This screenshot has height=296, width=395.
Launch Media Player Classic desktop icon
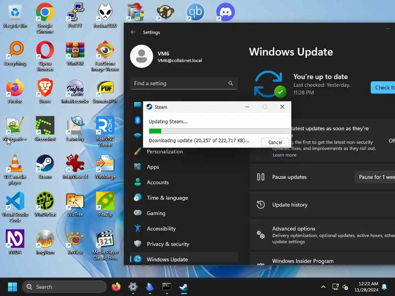[105, 245]
